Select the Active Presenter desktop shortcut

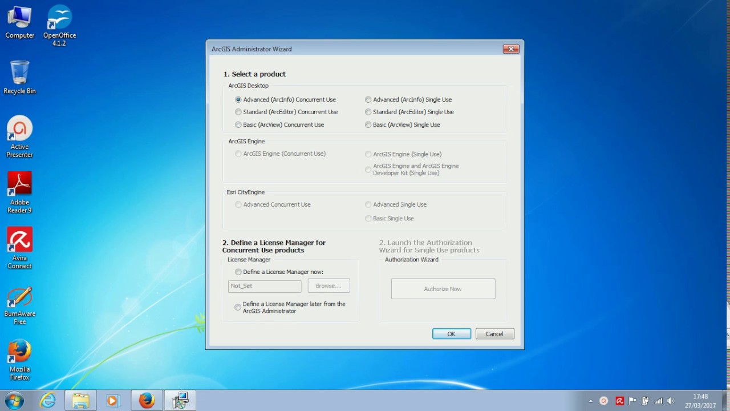pyautogui.click(x=19, y=138)
